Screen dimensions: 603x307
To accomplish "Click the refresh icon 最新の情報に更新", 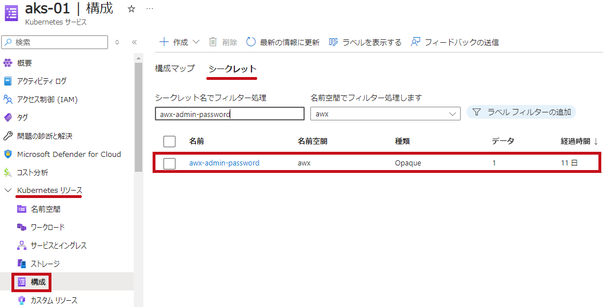I will tap(251, 42).
